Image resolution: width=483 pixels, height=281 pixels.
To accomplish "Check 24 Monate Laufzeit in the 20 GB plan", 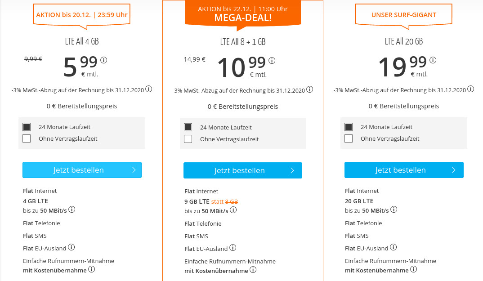I will tap(348, 127).
